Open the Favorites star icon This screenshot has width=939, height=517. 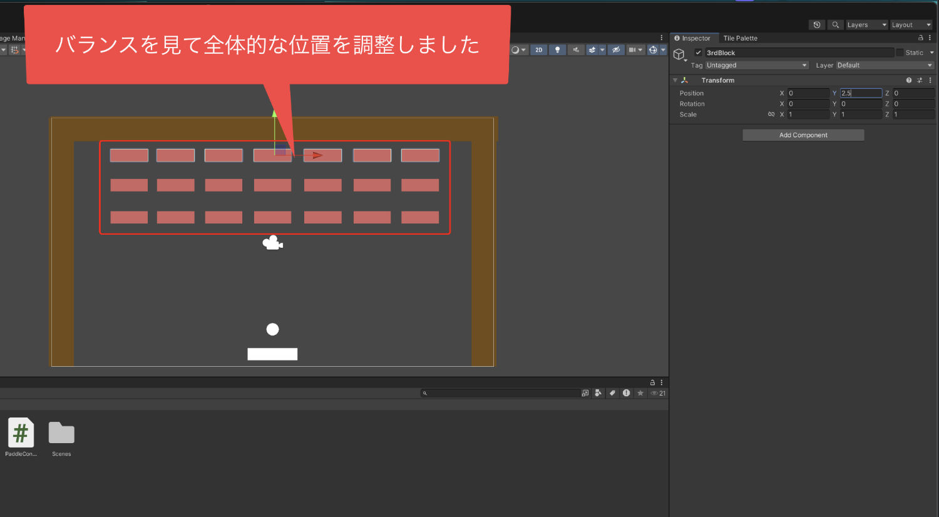point(640,393)
